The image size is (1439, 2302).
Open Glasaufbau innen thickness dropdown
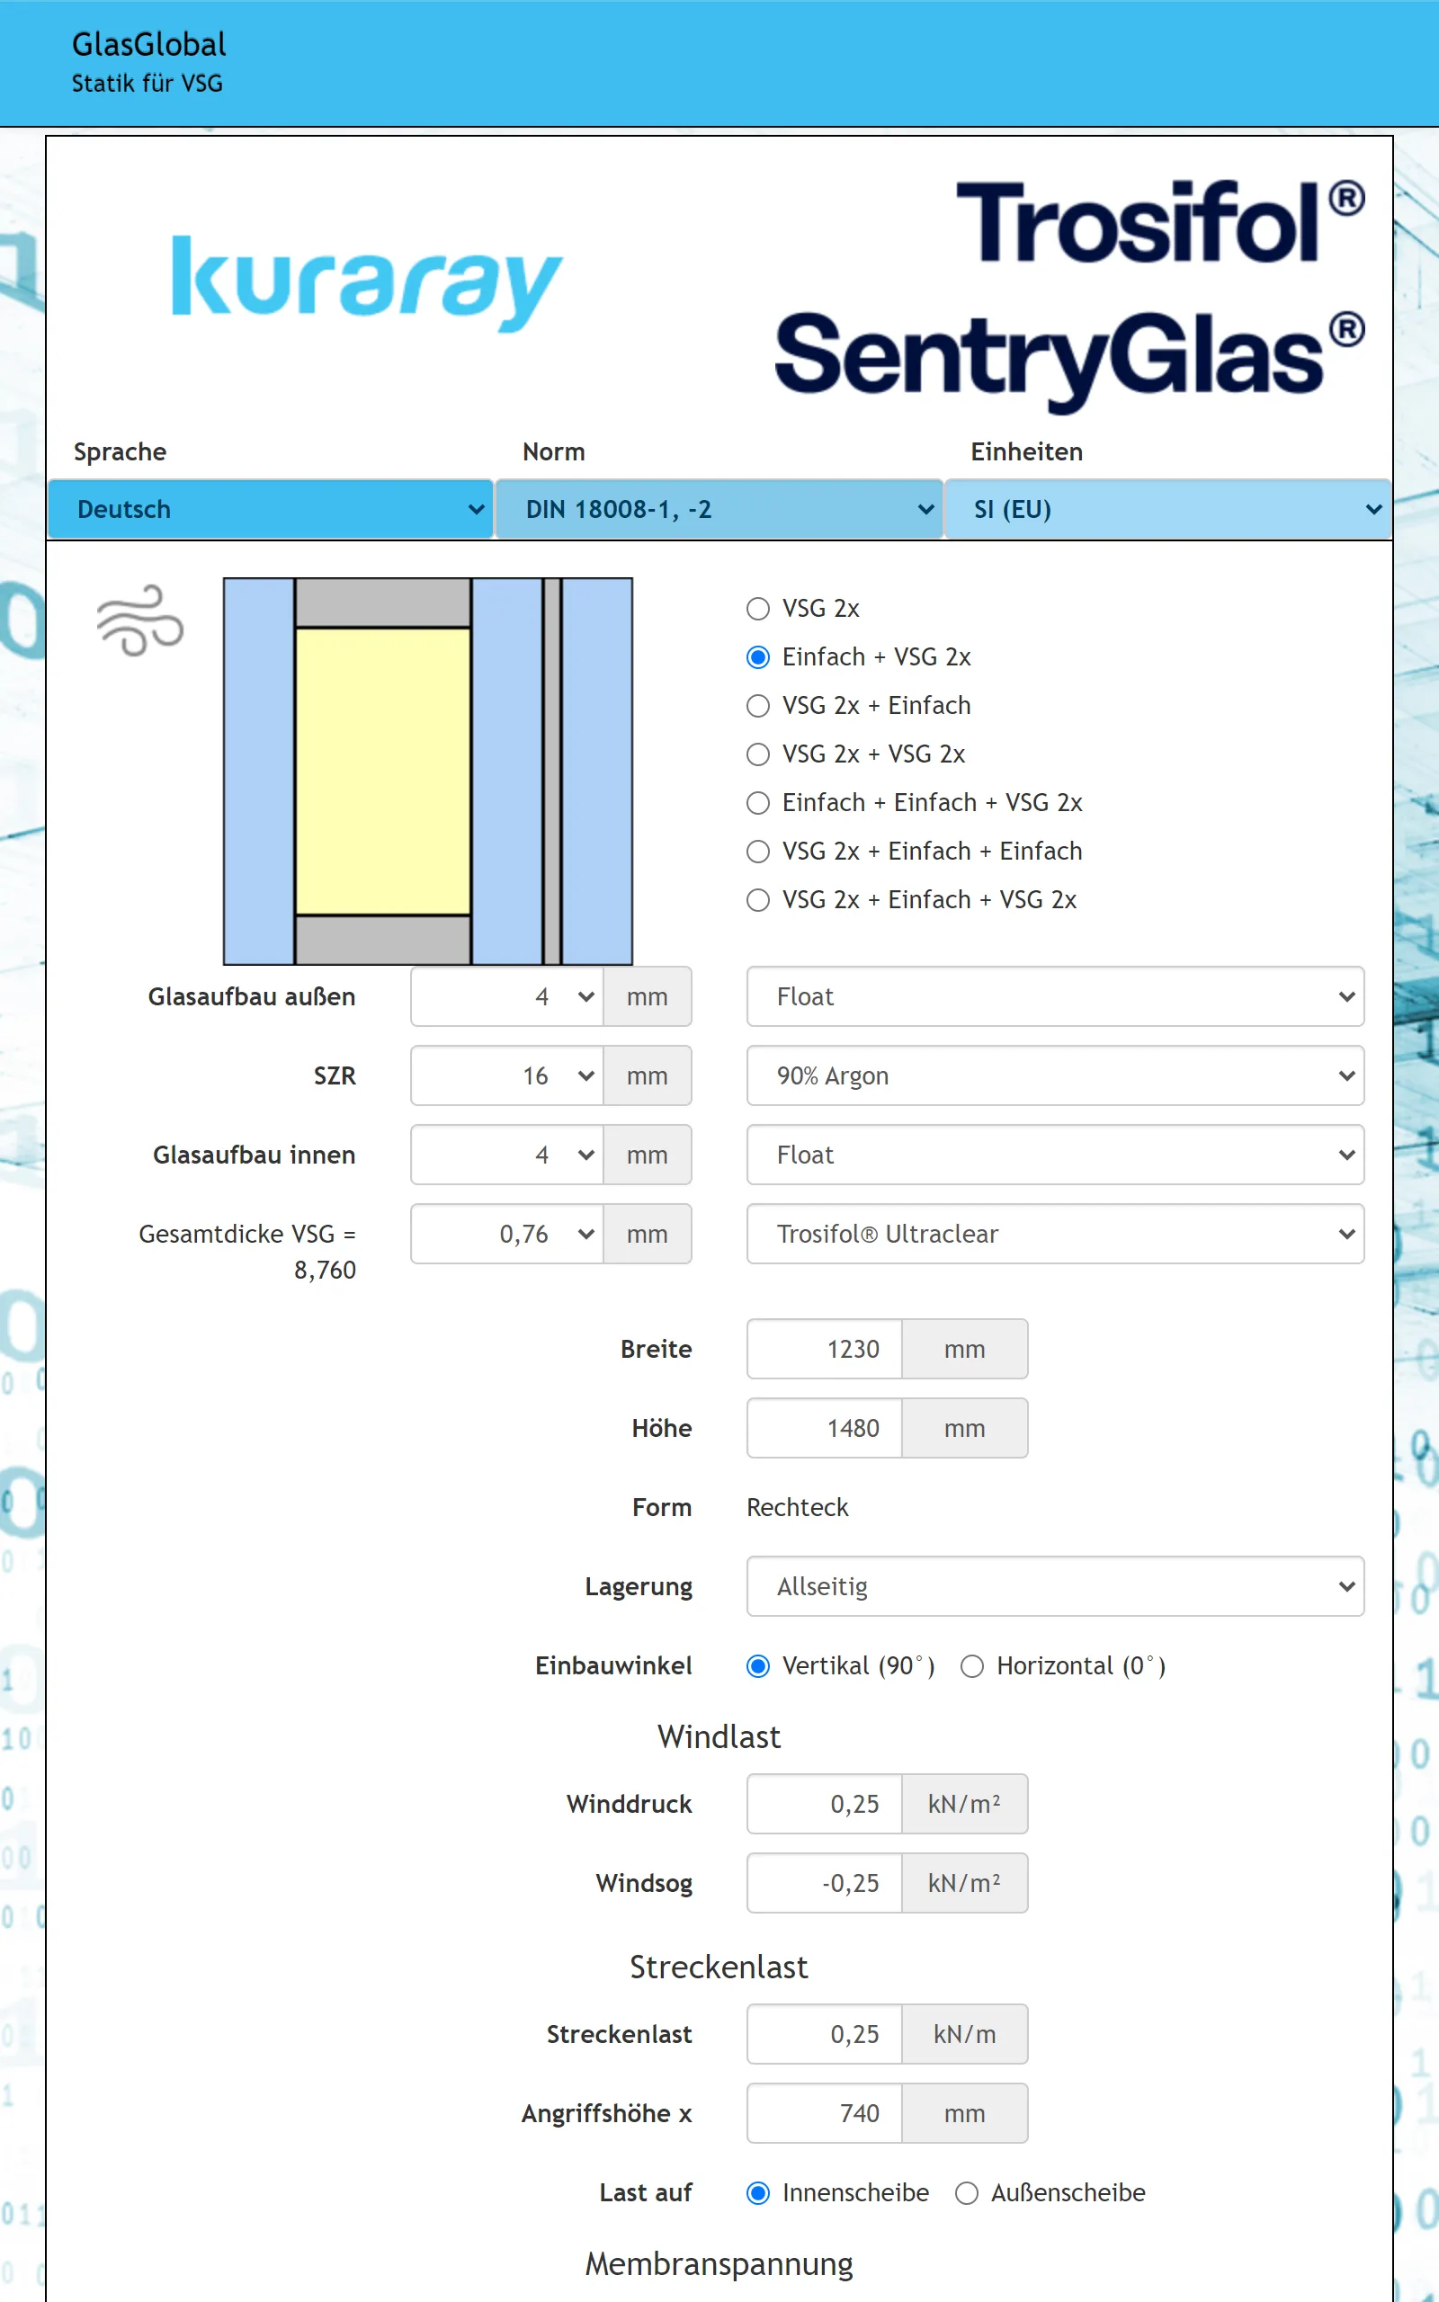tap(506, 1154)
